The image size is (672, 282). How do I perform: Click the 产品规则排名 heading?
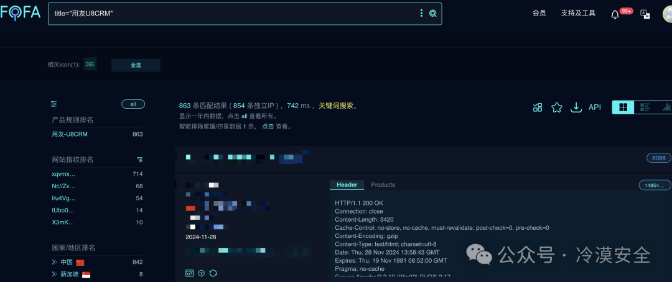click(x=72, y=120)
